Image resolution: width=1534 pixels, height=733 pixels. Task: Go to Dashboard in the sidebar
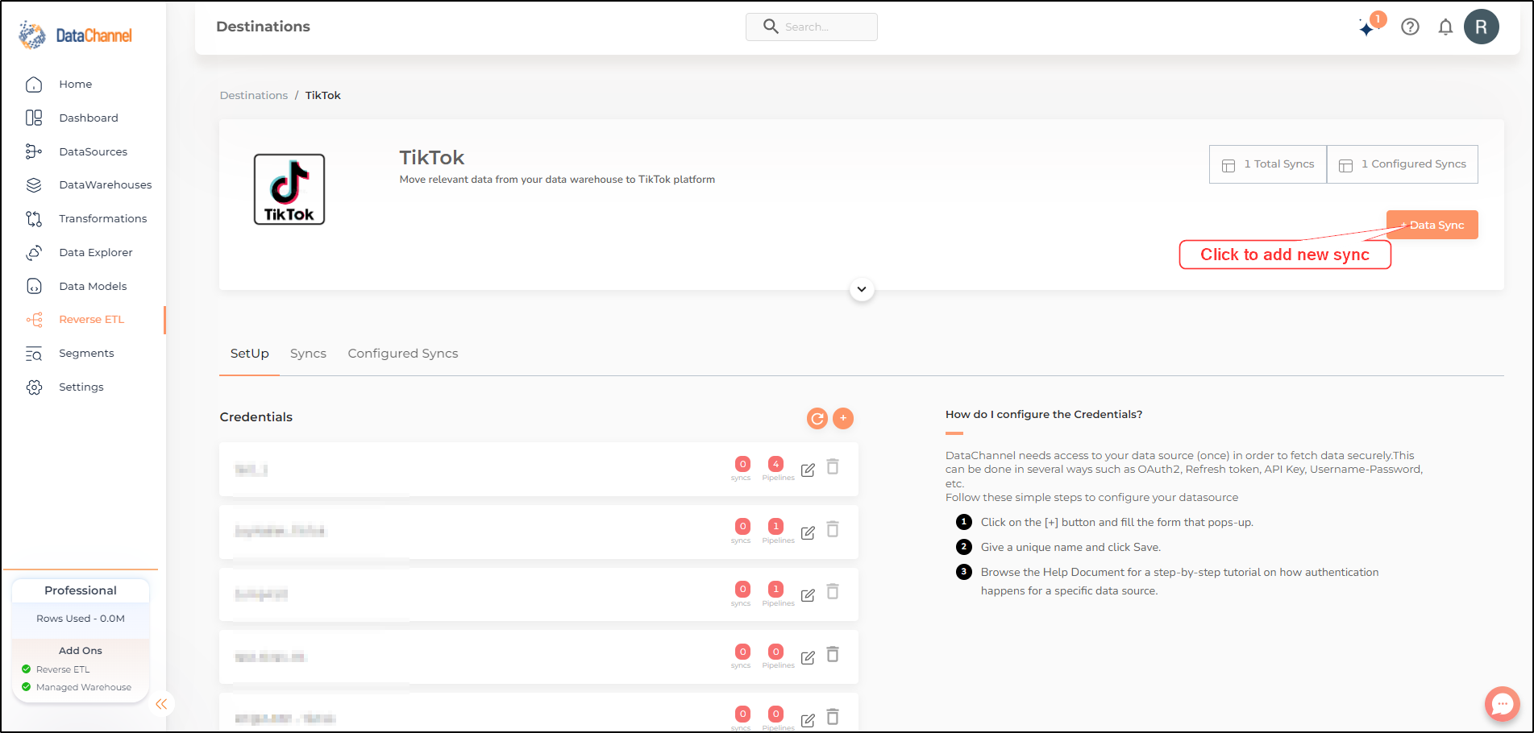[x=89, y=118]
